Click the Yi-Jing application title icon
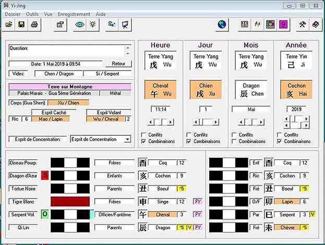This screenshot has height=245, width=325. click(x=6, y=5)
